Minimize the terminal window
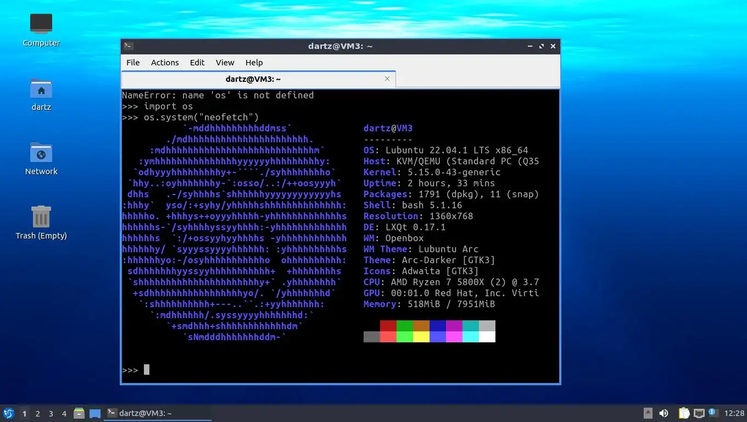This screenshot has width=747, height=422. 530,46
